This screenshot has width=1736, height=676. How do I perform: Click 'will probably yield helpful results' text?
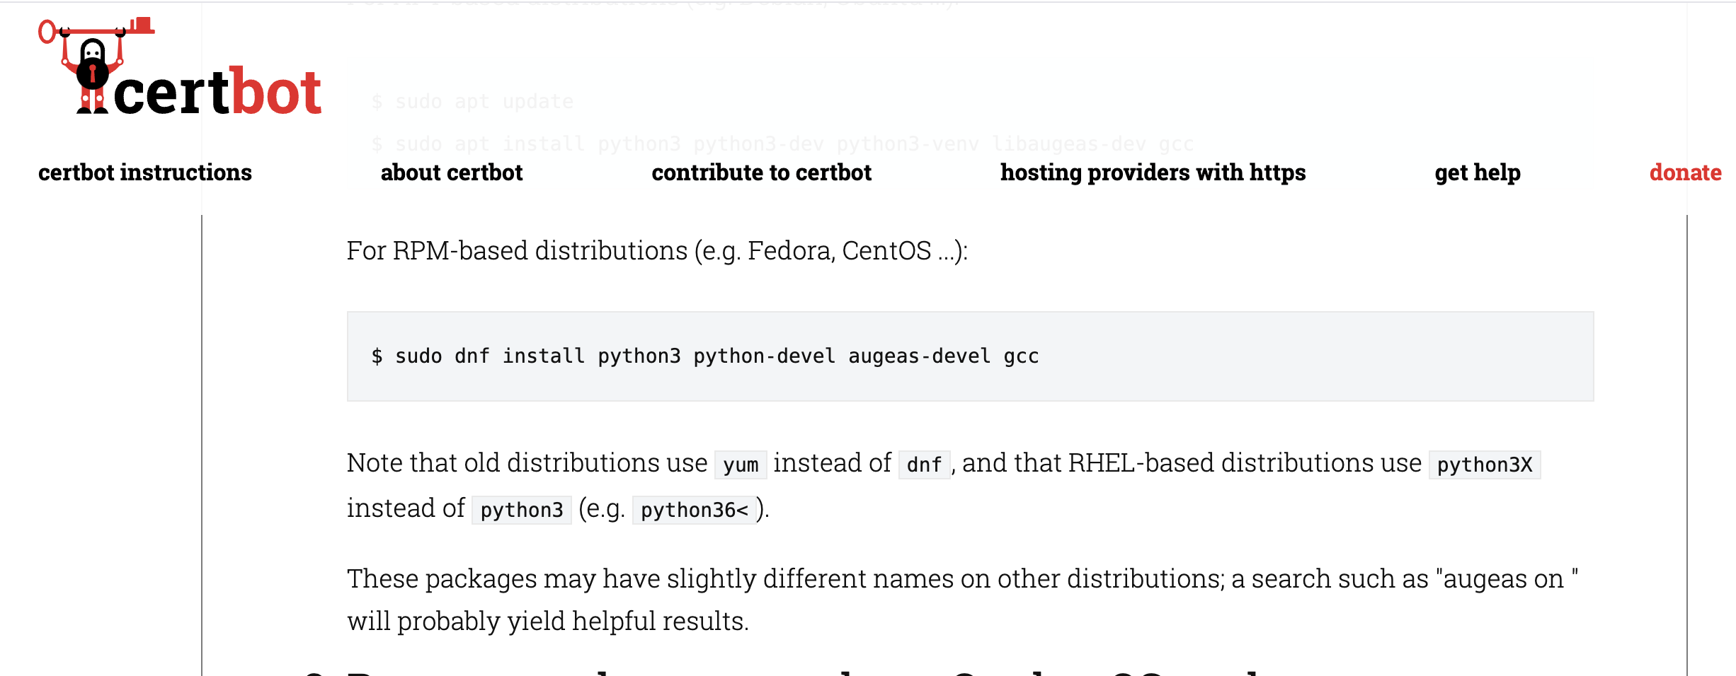547,622
